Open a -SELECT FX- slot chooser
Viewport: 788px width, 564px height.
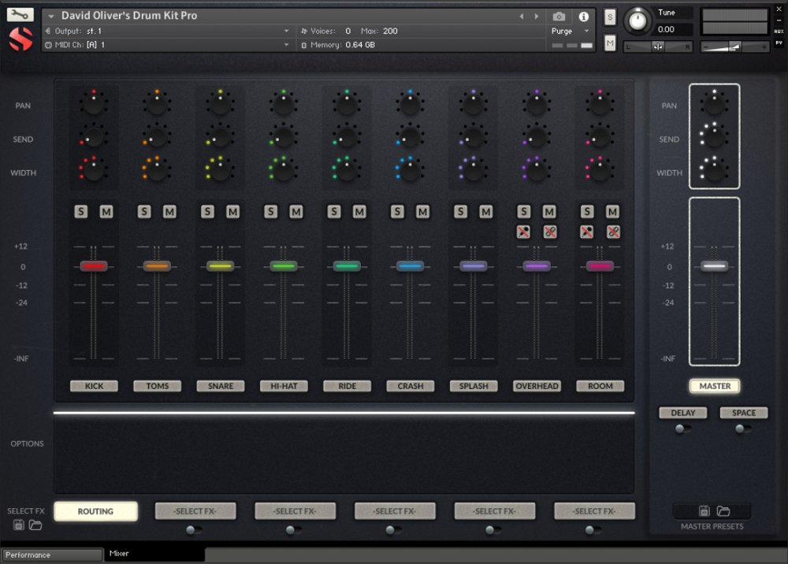tap(195, 510)
